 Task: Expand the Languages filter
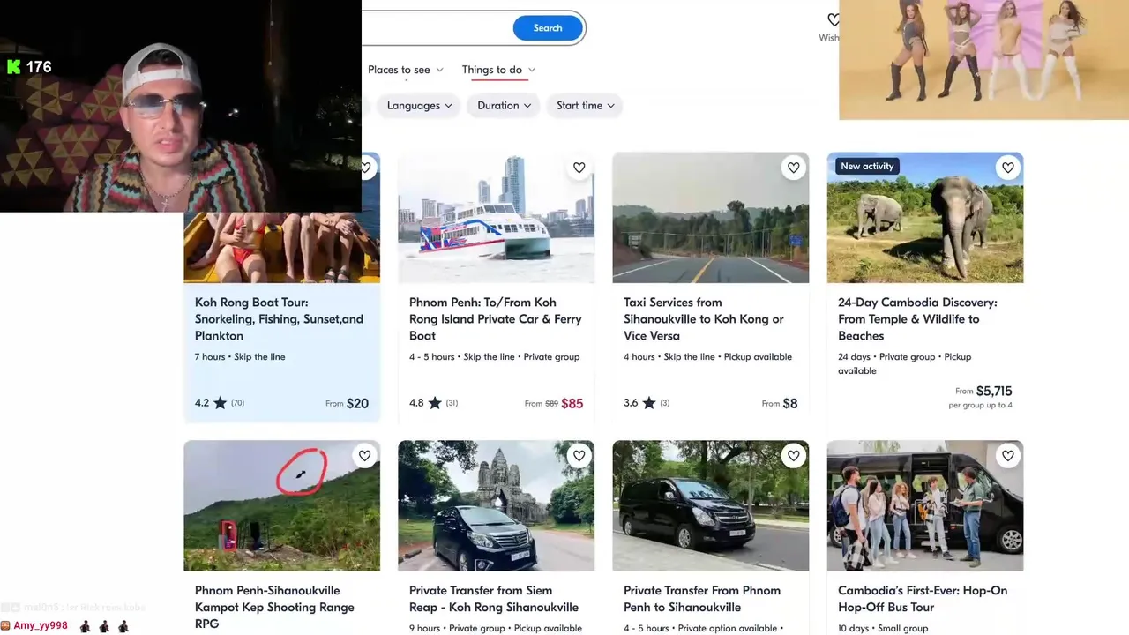[x=420, y=106]
